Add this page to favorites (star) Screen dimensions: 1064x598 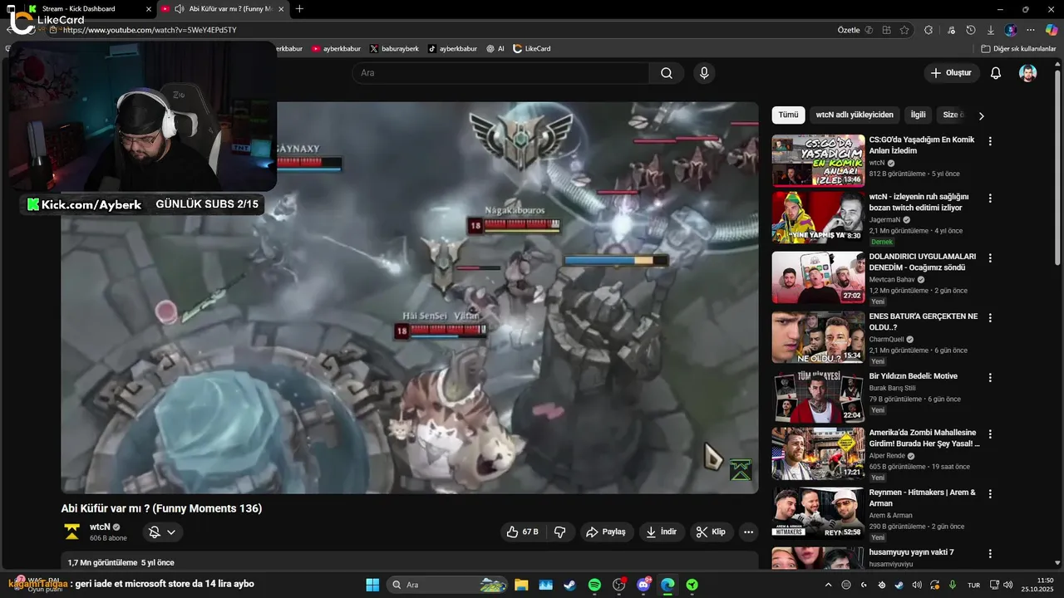904,30
